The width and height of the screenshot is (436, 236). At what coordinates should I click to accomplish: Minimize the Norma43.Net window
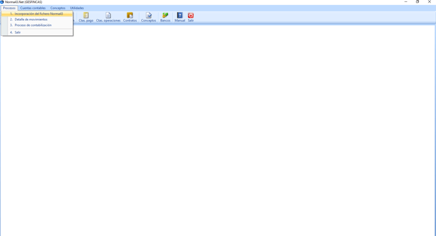[406, 2]
